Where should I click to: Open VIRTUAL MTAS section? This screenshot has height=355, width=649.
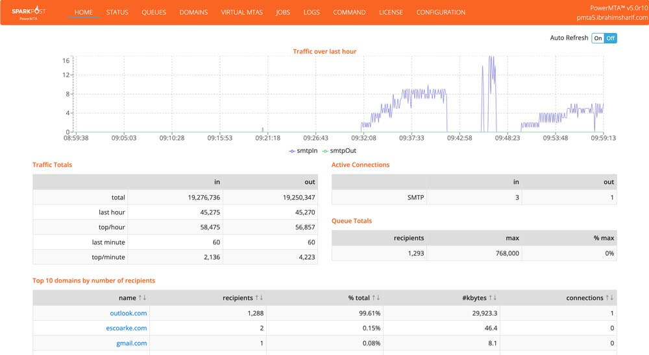coord(241,12)
